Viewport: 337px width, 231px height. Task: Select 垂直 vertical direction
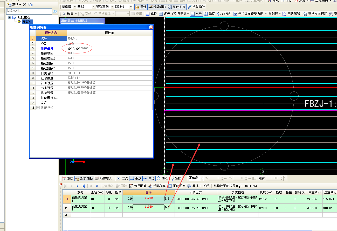coord(210,14)
